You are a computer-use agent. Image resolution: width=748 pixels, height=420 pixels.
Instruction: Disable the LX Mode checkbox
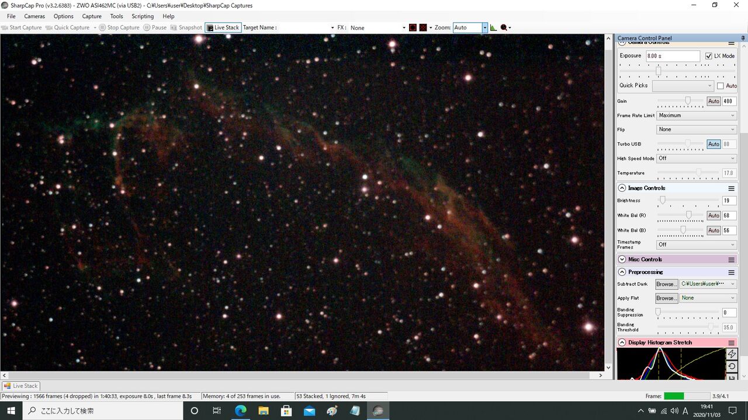tap(709, 56)
